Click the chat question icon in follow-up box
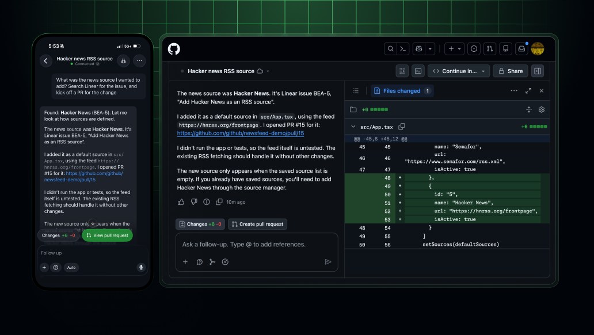 (x=199, y=262)
